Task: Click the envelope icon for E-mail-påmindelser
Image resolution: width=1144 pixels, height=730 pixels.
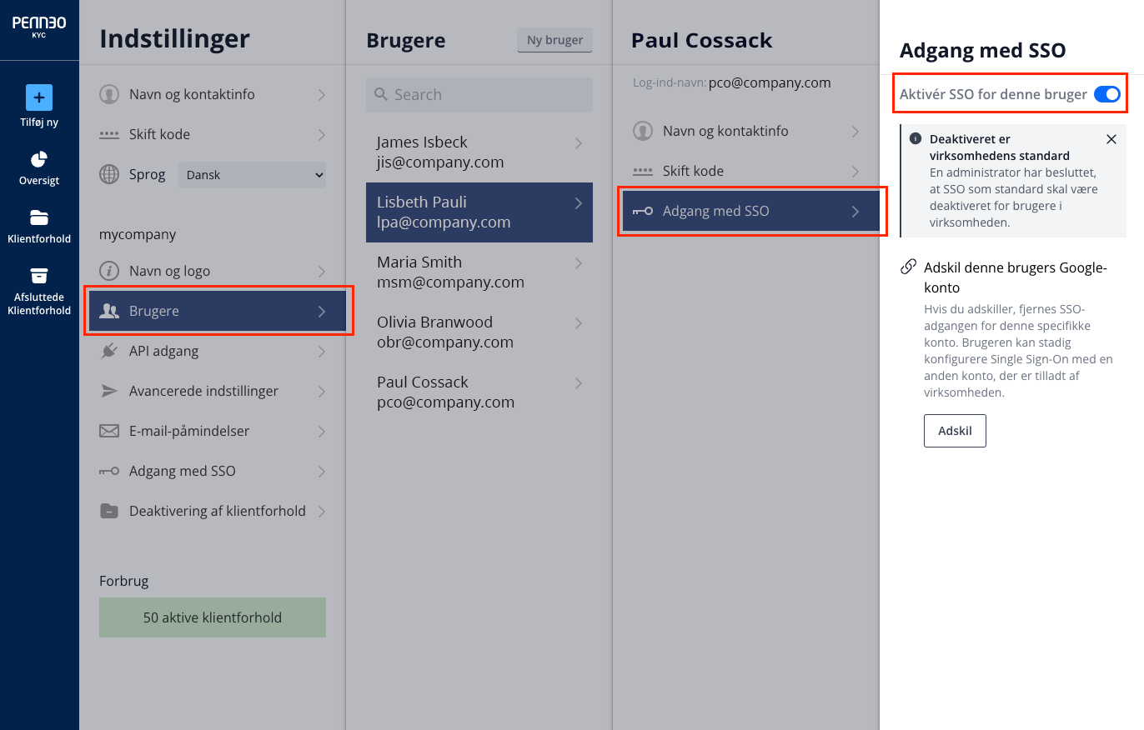Action: [x=109, y=431]
